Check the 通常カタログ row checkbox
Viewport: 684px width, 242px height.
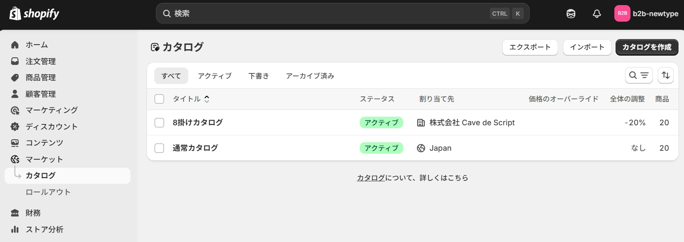click(x=159, y=148)
